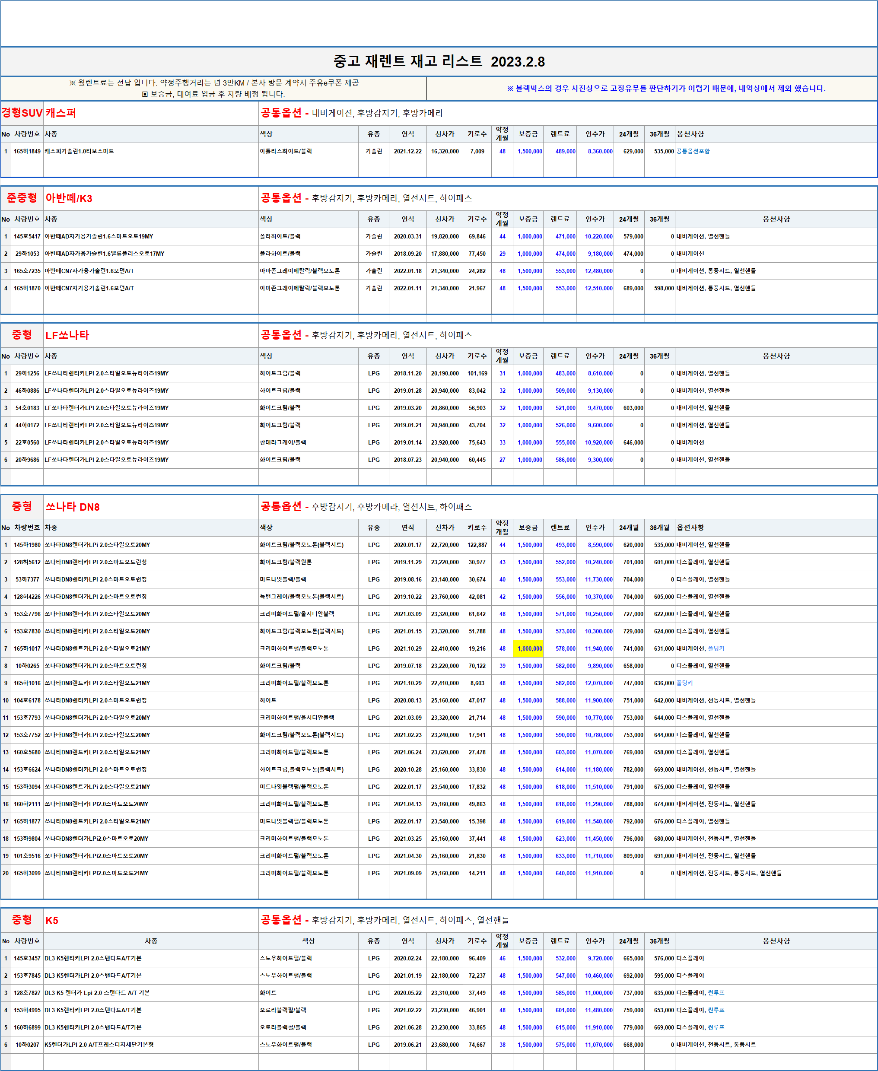This screenshot has width=878, height=1071.
Task: Select vehicle number 153하4995
Action: [27, 1011]
